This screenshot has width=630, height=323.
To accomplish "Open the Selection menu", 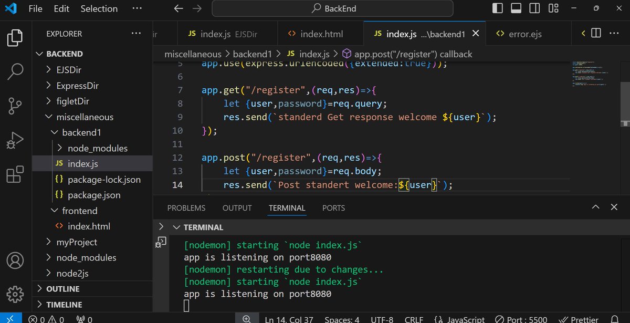I will [x=99, y=8].
